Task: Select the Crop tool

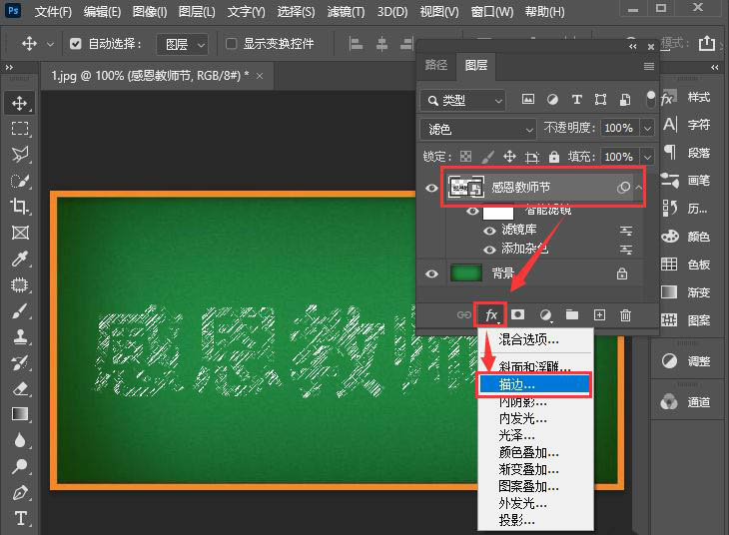Action: coord(20,206)
